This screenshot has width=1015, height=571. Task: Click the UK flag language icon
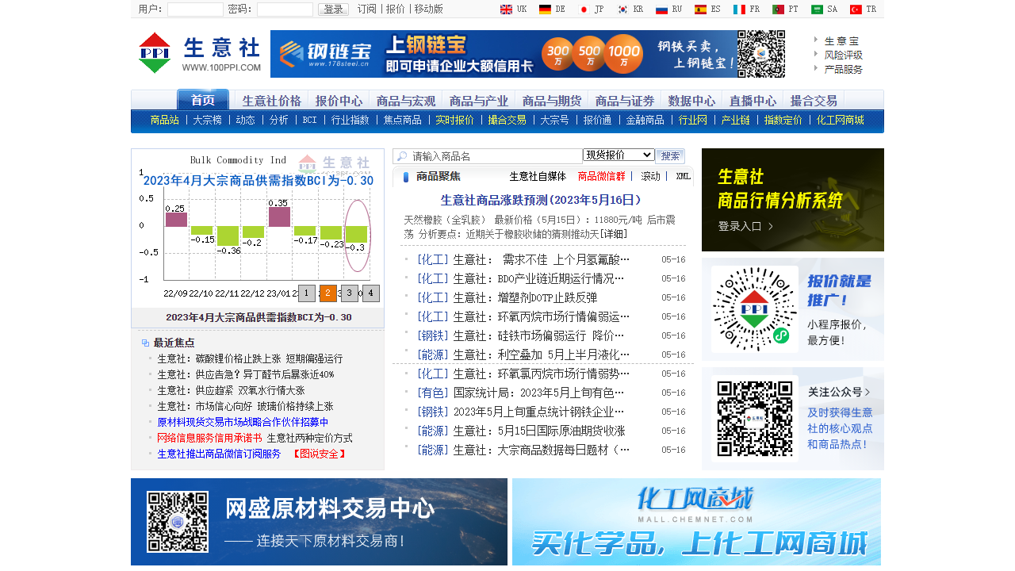(x=506, y=10)
